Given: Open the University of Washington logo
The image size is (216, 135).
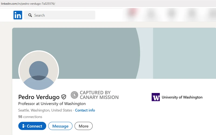Looking at the screenshot, I should pyautogui.click(x=156, y=97).
